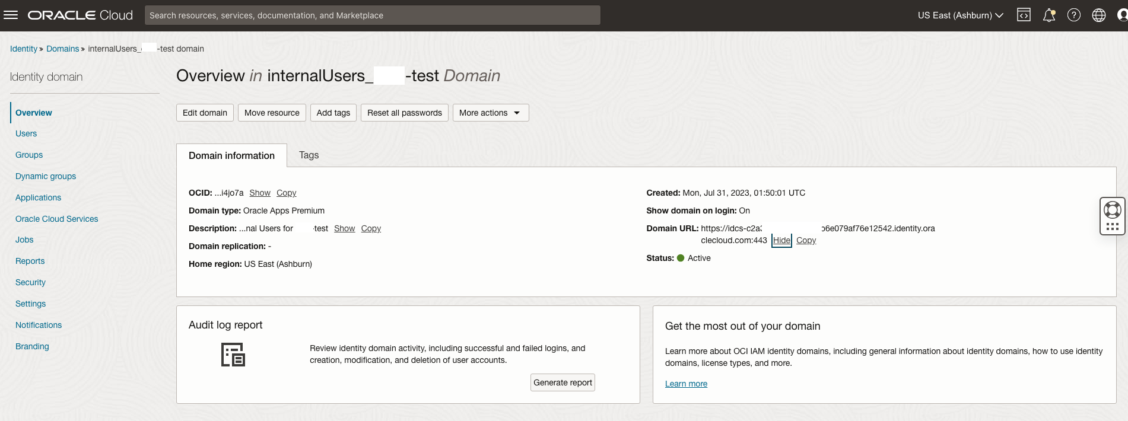Click the Move resource button
The width and height of the screenshot is (1128, 421).
coord(272,113)
